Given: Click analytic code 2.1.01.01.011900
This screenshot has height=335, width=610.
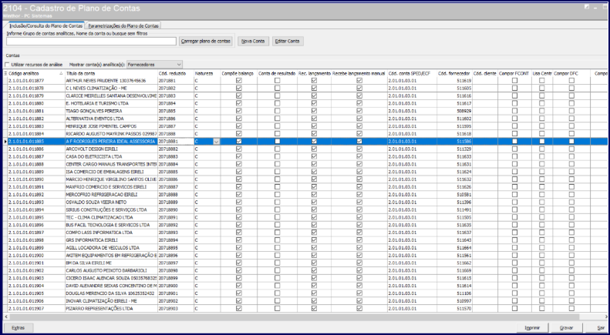Looking at the screenshot, I should click(x=36, y=256).
